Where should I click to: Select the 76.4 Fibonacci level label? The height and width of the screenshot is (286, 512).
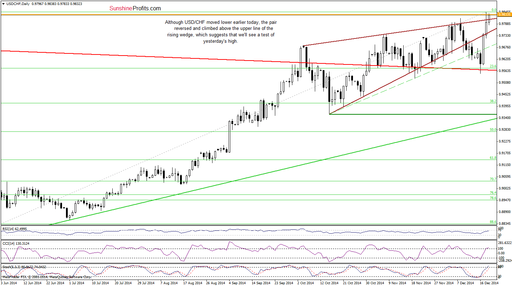pyautogui.click(x=493, y=193)
